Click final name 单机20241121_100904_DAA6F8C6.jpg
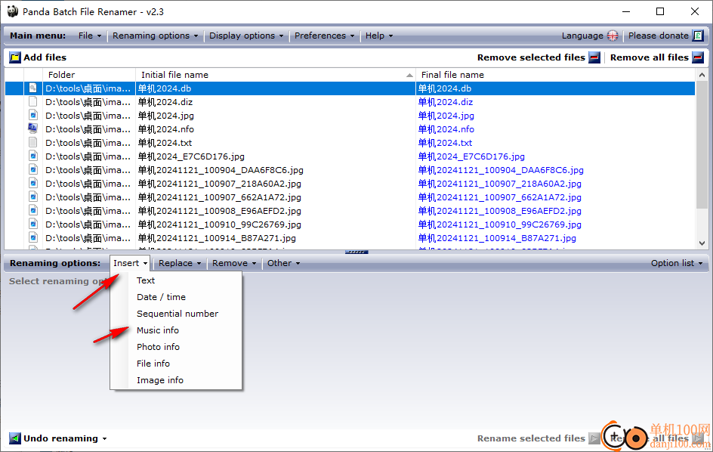This screenshot has height=452, width=713. pos(501,170)
